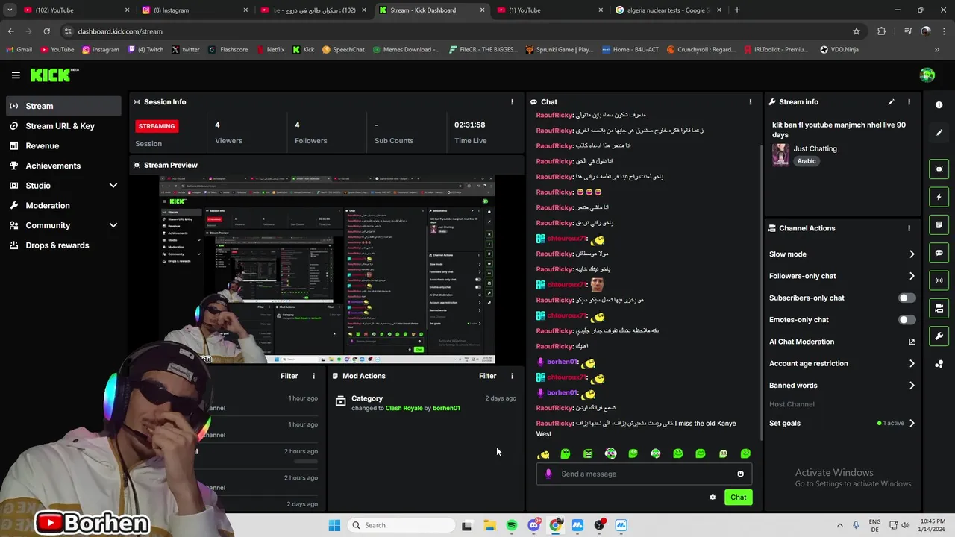
Task: Edit stream info with the pencil icon
Action: (891, 102)
